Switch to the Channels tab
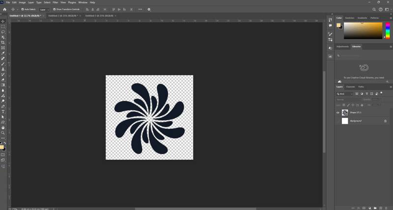Viewport: 393px width, 210px height. click(x=350, y=87)
